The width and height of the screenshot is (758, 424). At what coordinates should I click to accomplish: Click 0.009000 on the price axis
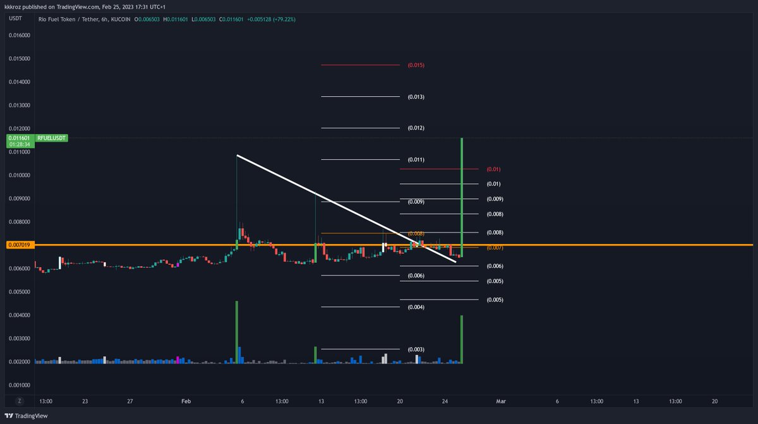point(19,198)
